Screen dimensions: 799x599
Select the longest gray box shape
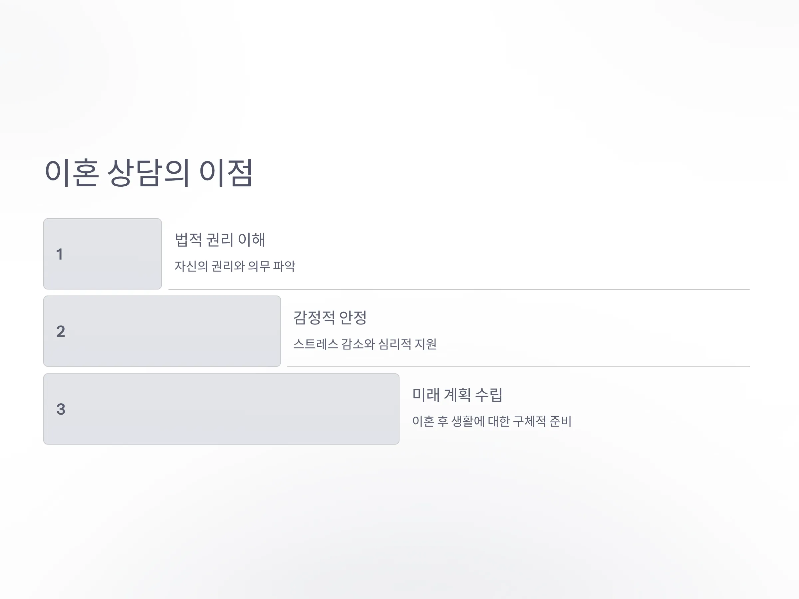221,409
